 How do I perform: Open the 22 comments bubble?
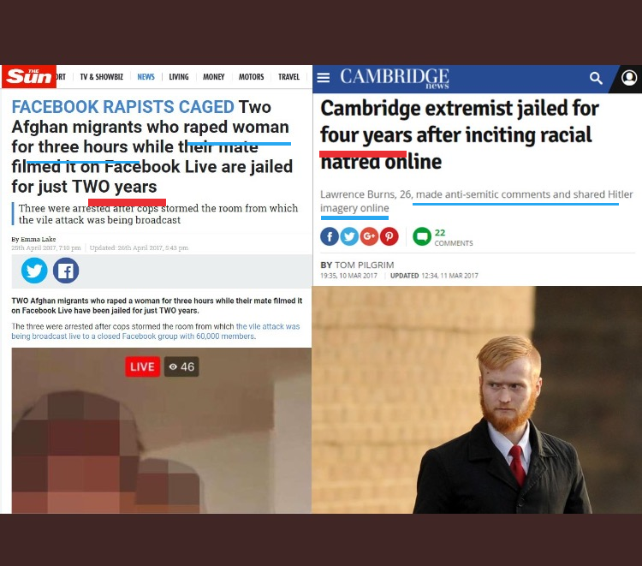pos(422,236)
